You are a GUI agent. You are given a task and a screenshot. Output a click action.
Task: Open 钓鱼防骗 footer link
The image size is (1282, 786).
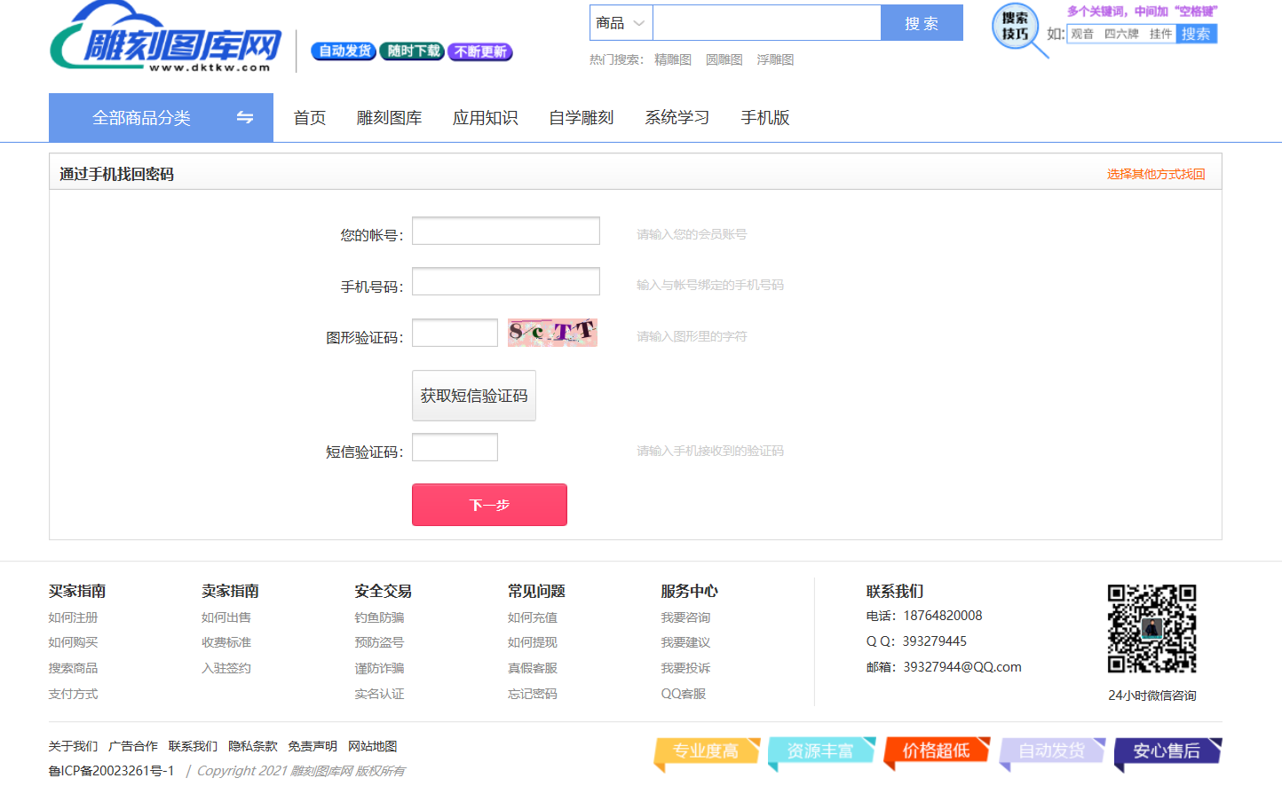[379, 617]
